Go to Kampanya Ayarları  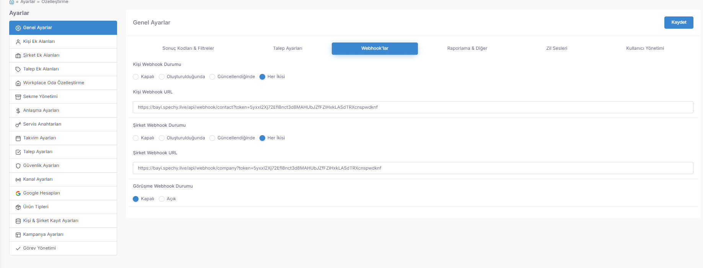pyautogui.click(x=63, y=234)
